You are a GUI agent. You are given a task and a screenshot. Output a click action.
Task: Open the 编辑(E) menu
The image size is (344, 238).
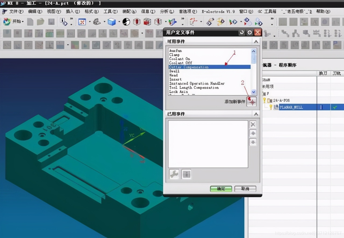pos(35,12)
